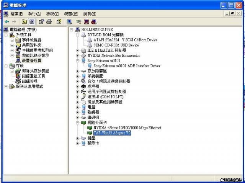
Task: Select 裝置管理員 in the left tree
Action: (31, 60)
